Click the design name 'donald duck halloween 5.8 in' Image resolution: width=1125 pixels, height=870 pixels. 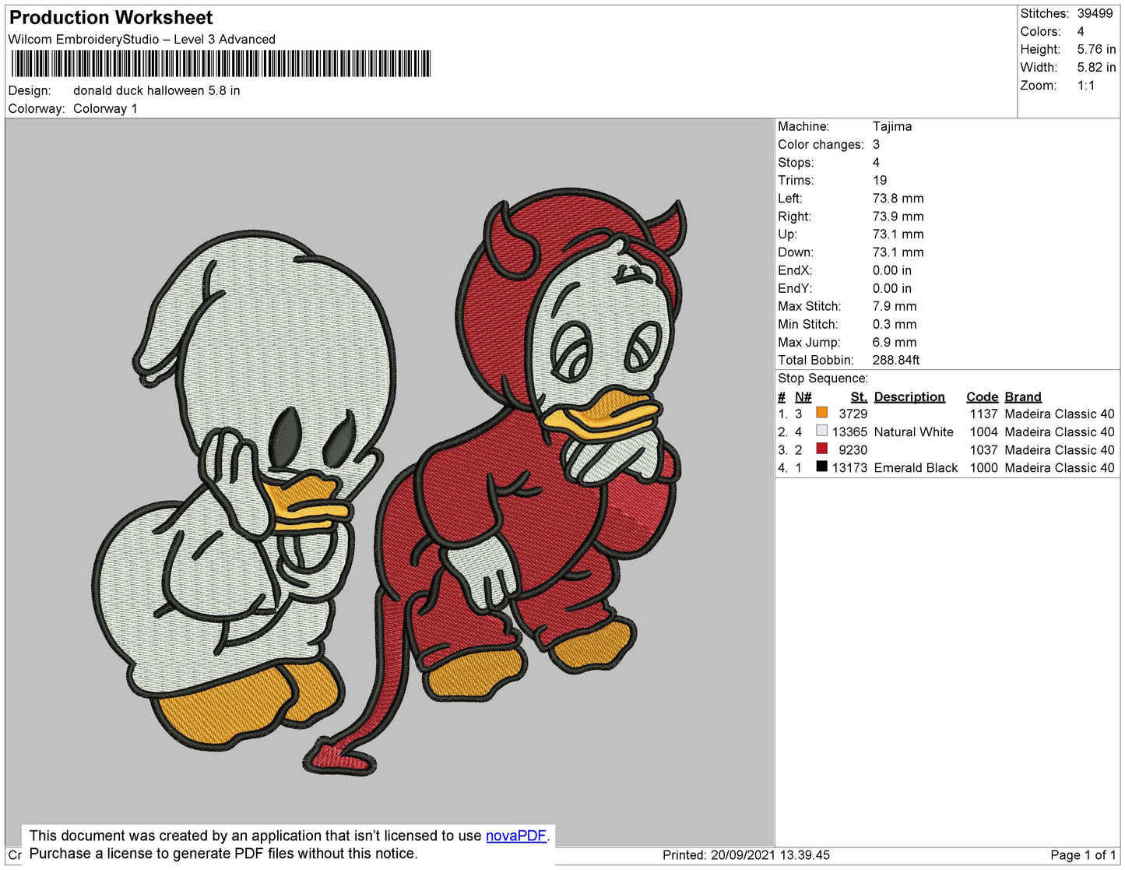point(156,91)
